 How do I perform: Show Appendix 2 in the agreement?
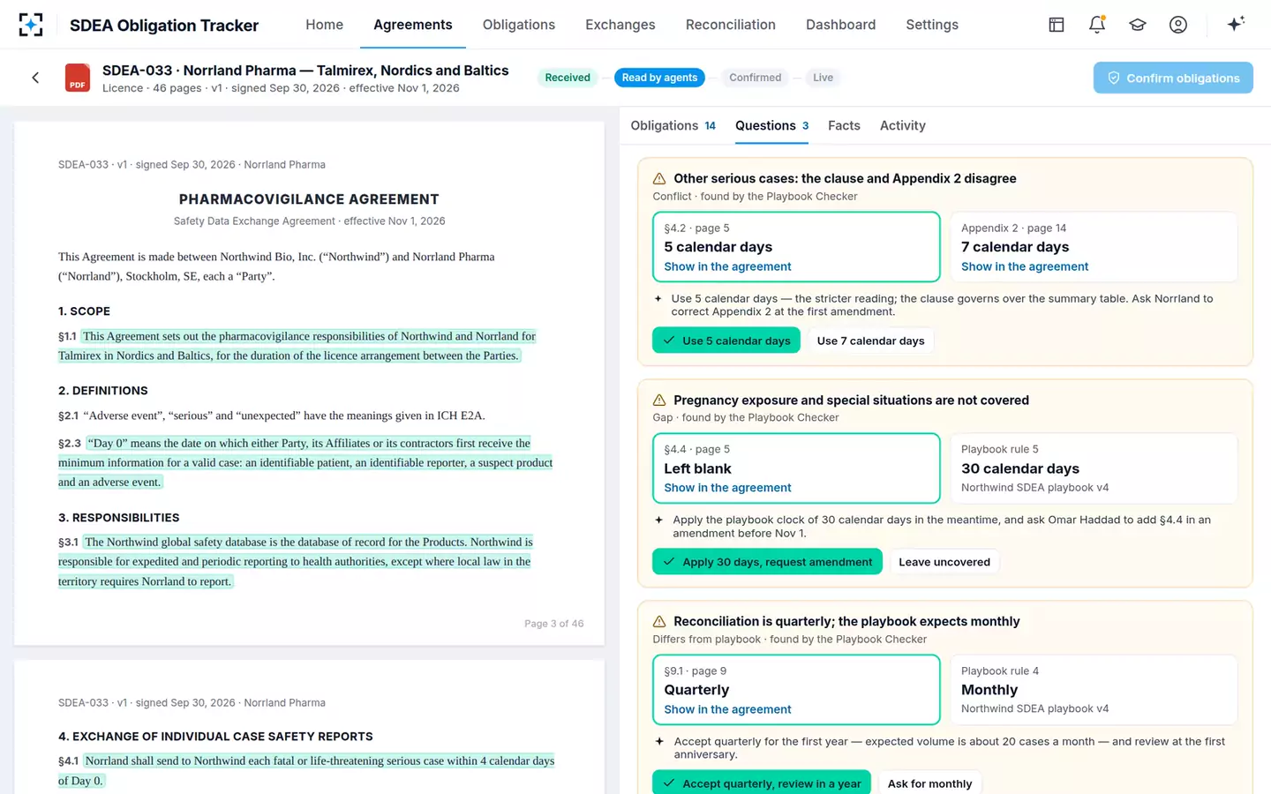(x=1025, y=266)
